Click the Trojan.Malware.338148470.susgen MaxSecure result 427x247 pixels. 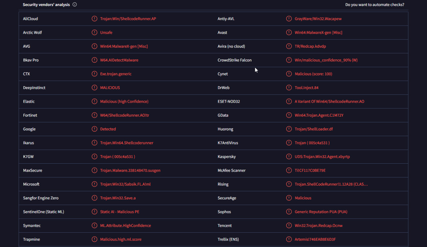(x=130, y=170)
